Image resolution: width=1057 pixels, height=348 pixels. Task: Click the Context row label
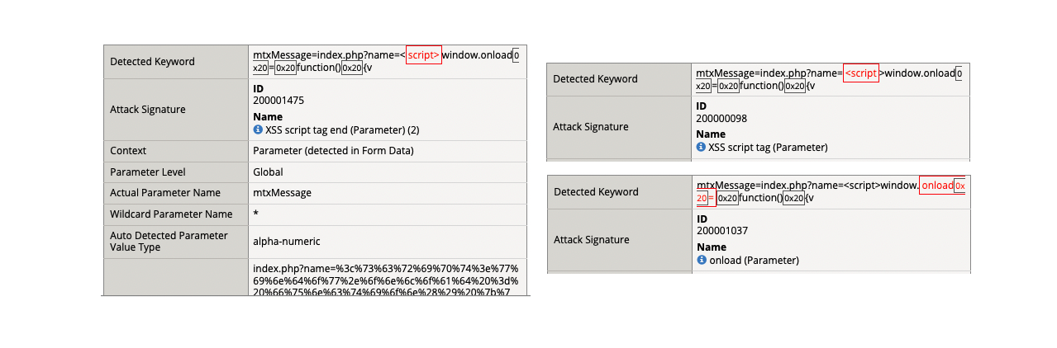[128, 151]
